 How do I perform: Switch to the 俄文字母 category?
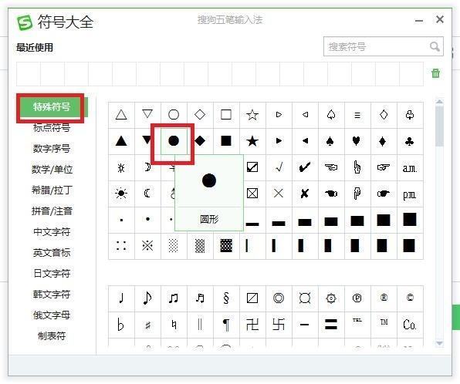52,315
